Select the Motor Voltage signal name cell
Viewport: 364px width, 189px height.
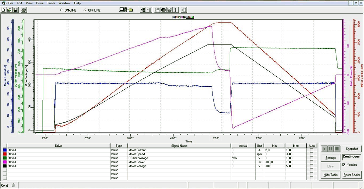[x=179, y=166]
